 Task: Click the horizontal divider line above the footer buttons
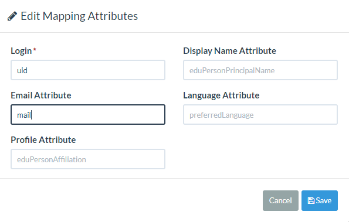click(x=175, y=178)
